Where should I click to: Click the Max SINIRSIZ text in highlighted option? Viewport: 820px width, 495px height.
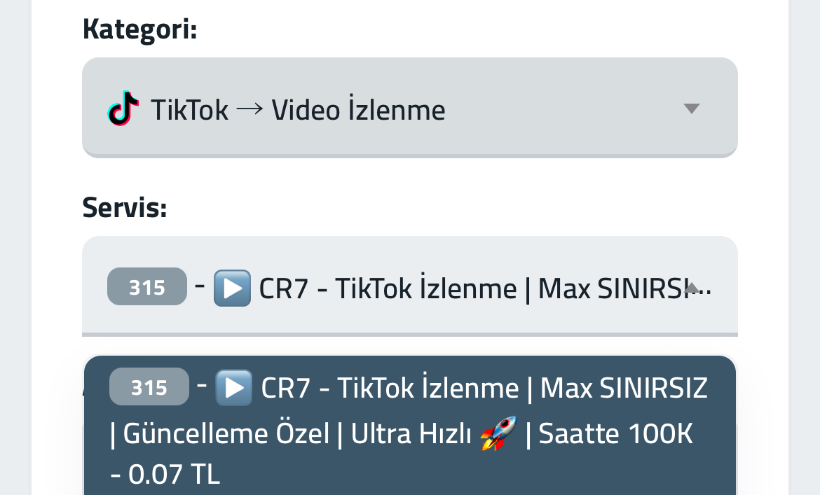point(624,388)
